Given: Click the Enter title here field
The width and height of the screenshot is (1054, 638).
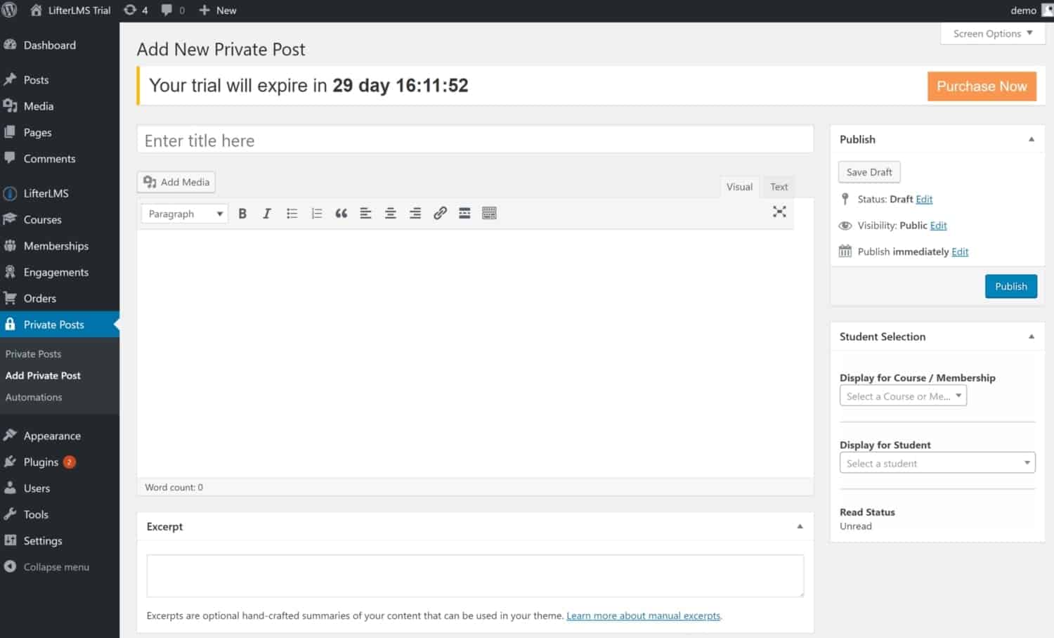Looking at the screenshot, I should [475, 140].
